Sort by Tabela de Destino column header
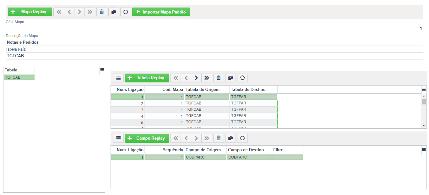429x195 pixels. [x=253, y=90]
